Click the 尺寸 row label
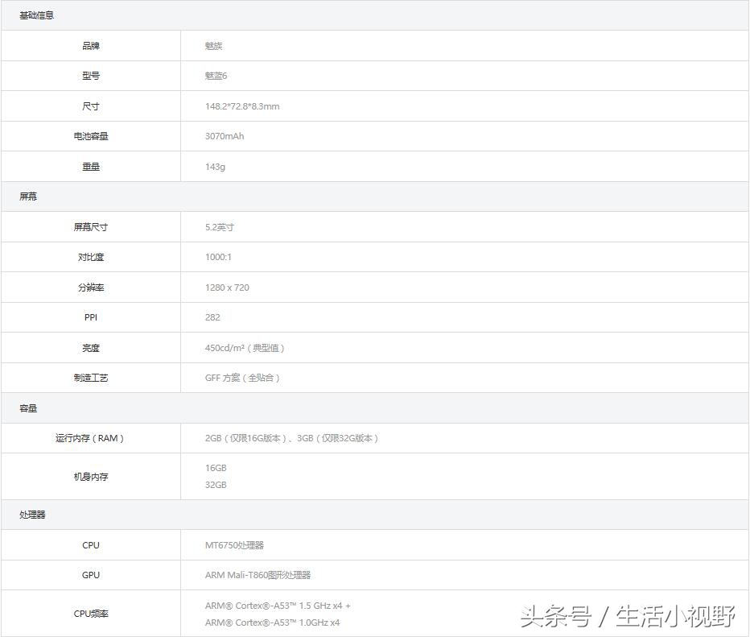Viewport: 750px width, 637px height. [90, 105]
